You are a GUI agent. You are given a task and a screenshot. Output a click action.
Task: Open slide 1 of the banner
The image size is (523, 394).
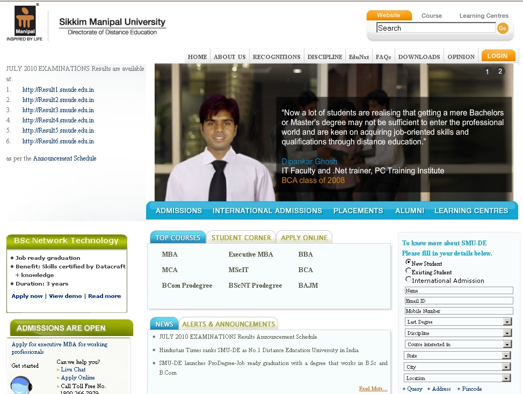488,71
